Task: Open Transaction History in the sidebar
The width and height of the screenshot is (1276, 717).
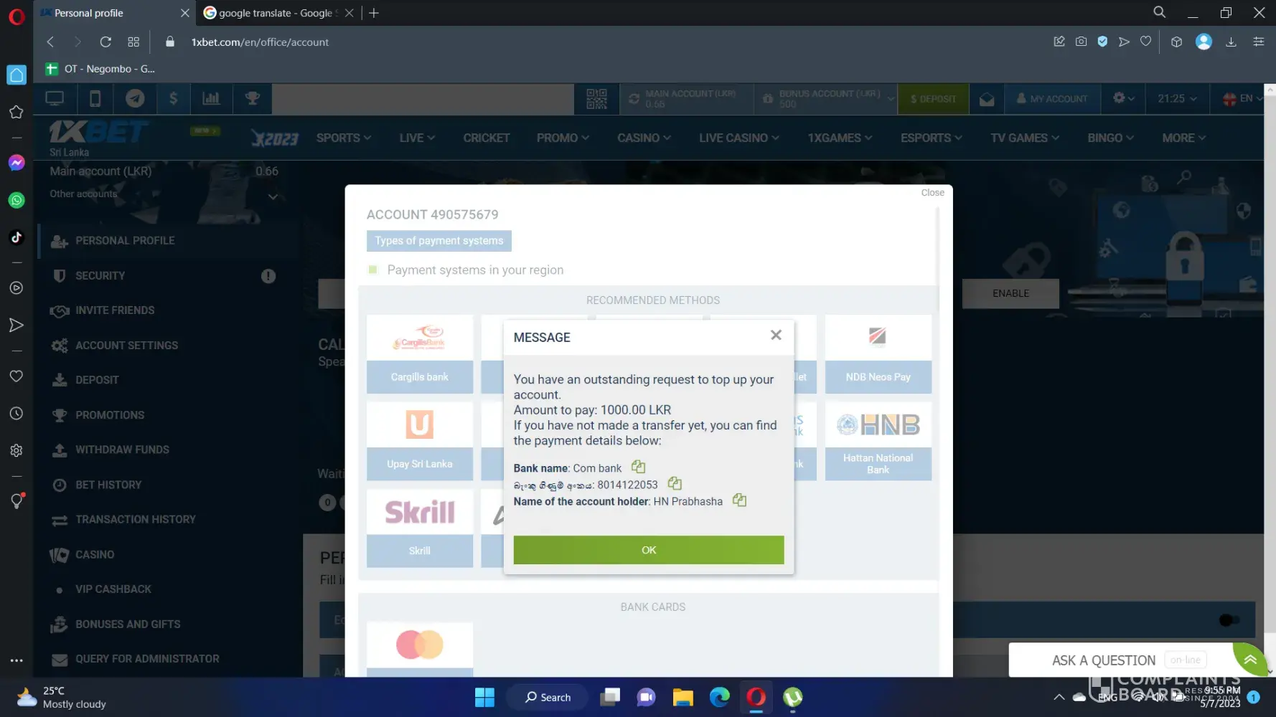Action: click(135, 520)
